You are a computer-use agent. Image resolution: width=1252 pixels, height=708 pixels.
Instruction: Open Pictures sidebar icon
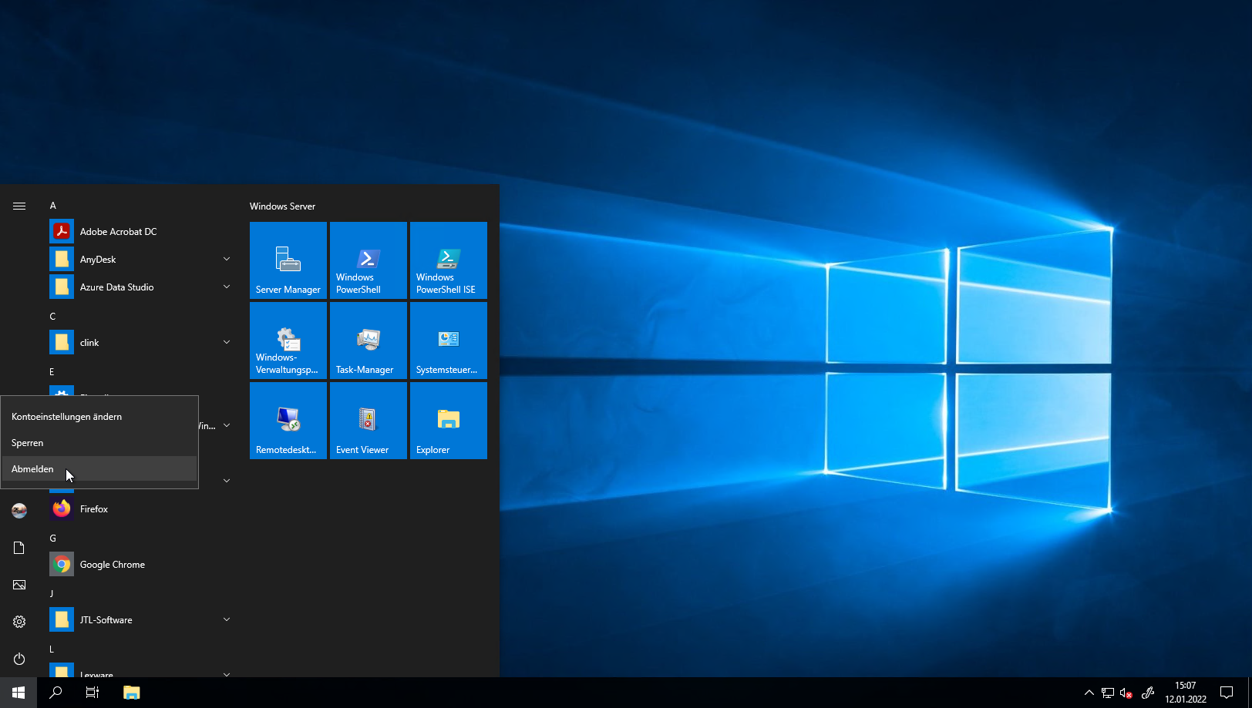19,585
